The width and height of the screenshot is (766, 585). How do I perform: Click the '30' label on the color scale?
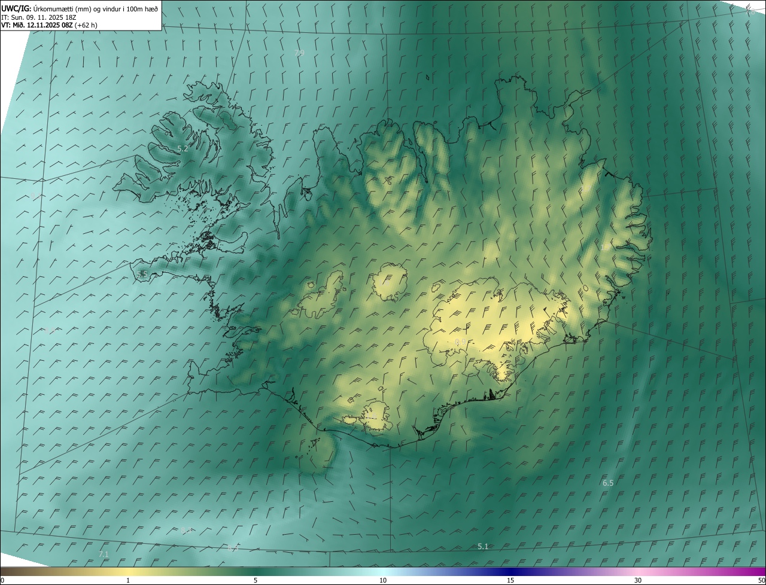click(x=638, y=580)
